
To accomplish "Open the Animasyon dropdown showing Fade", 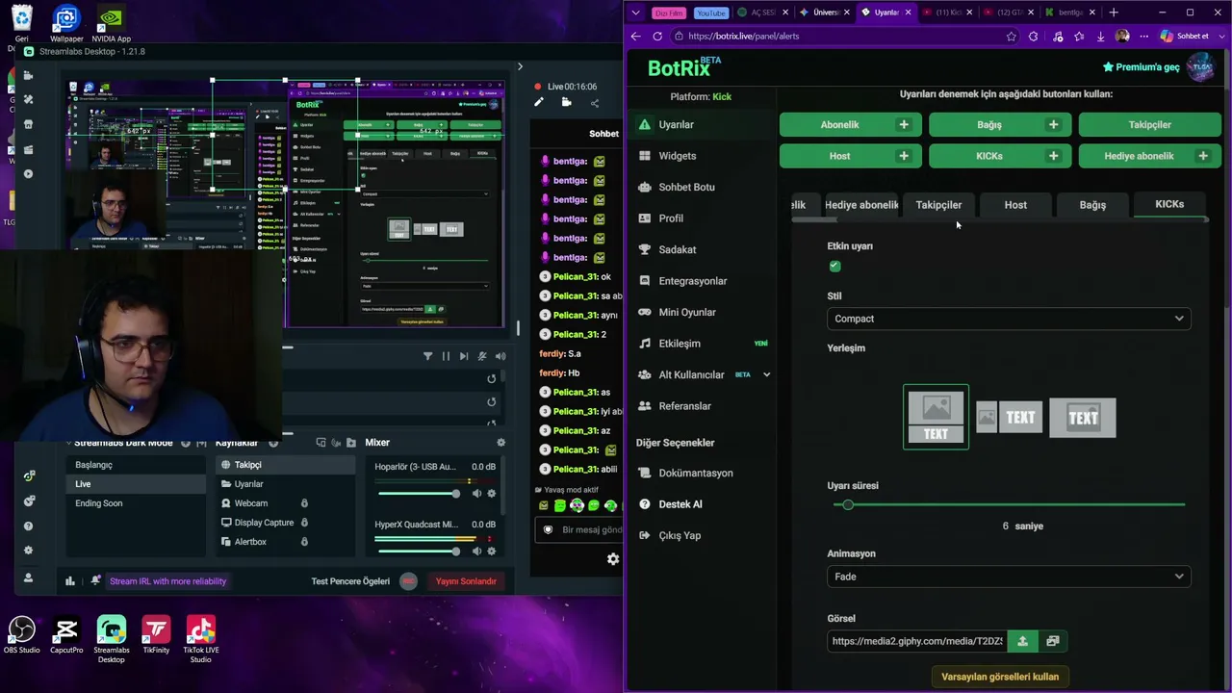I will pos(1009,577).
